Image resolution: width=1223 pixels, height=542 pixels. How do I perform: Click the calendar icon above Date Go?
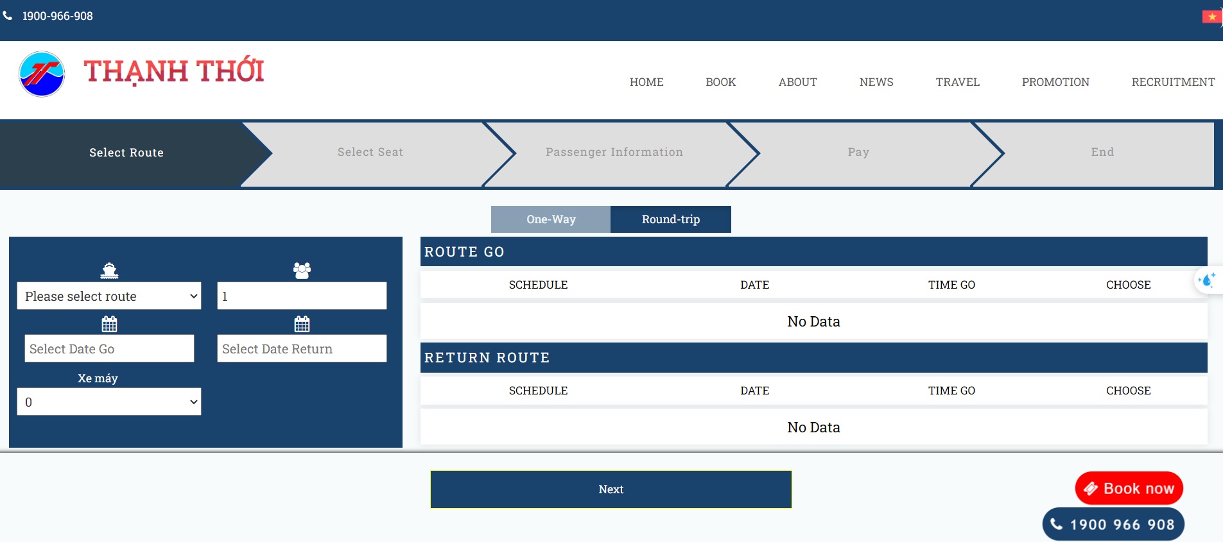[109, 324]
